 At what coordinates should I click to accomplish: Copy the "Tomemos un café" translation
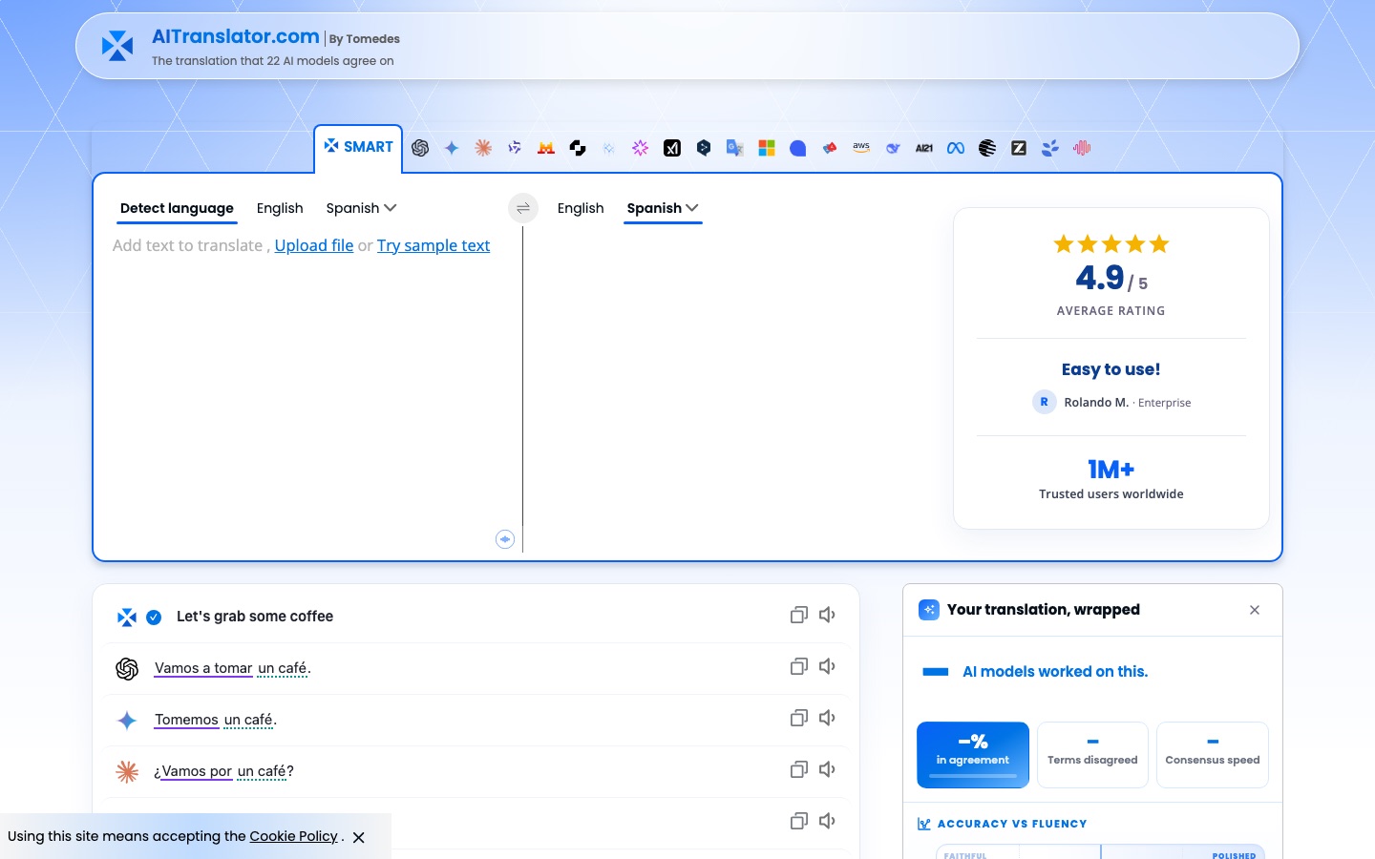pos(799,718)
